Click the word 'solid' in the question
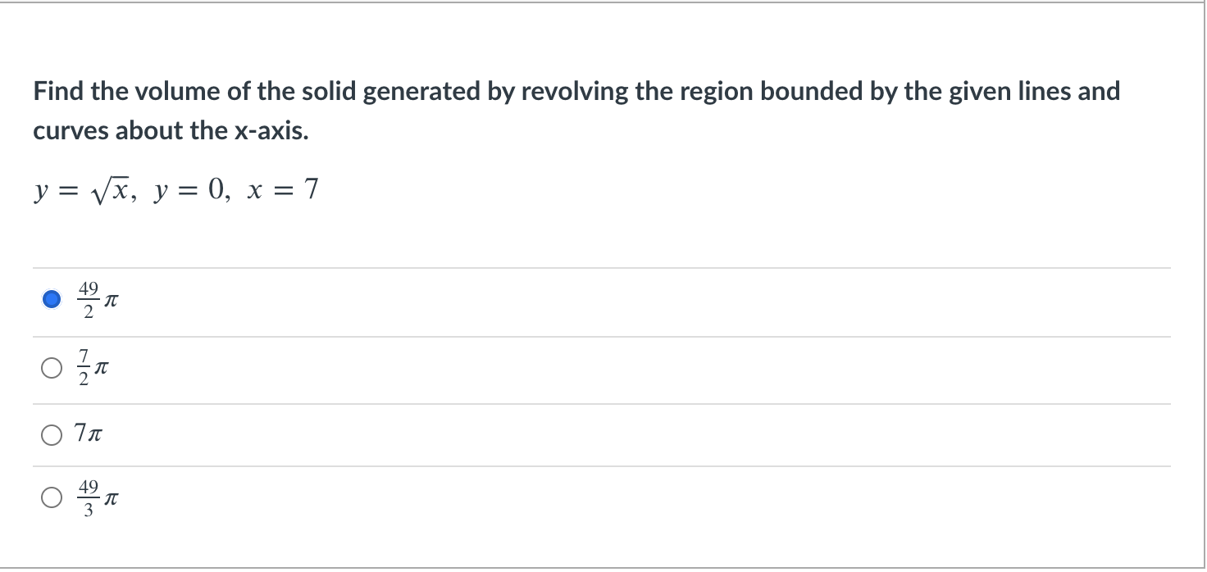Screen dimensions: 1207x572 point(328,91)
